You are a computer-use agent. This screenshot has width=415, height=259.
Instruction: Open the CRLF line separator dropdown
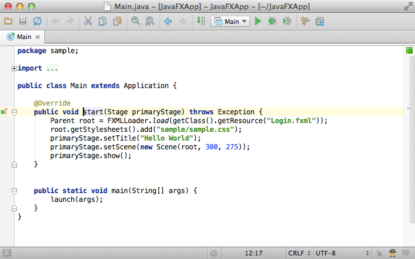(299, 253)
